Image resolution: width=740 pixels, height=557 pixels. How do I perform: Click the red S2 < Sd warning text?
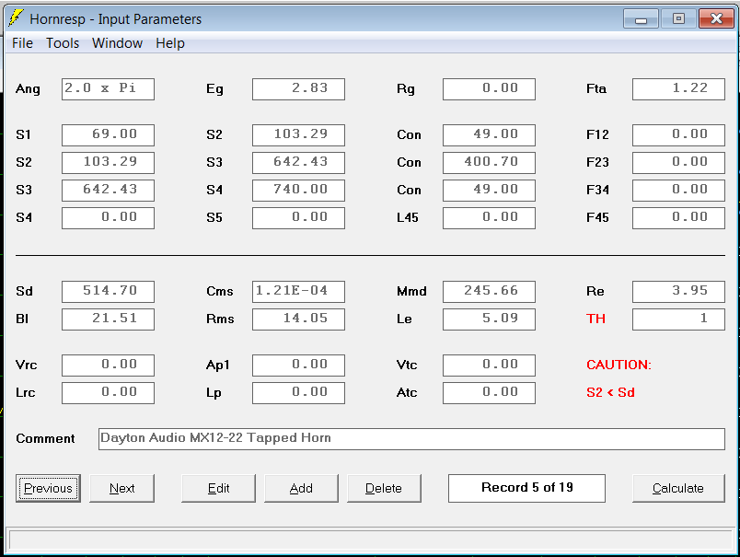[x=610, y=392]
